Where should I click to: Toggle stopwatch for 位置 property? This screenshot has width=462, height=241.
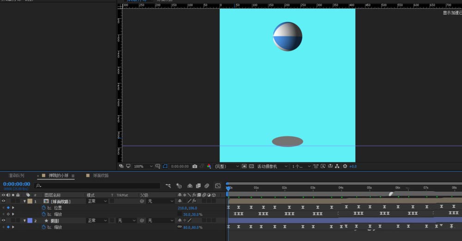pos(43,208)
